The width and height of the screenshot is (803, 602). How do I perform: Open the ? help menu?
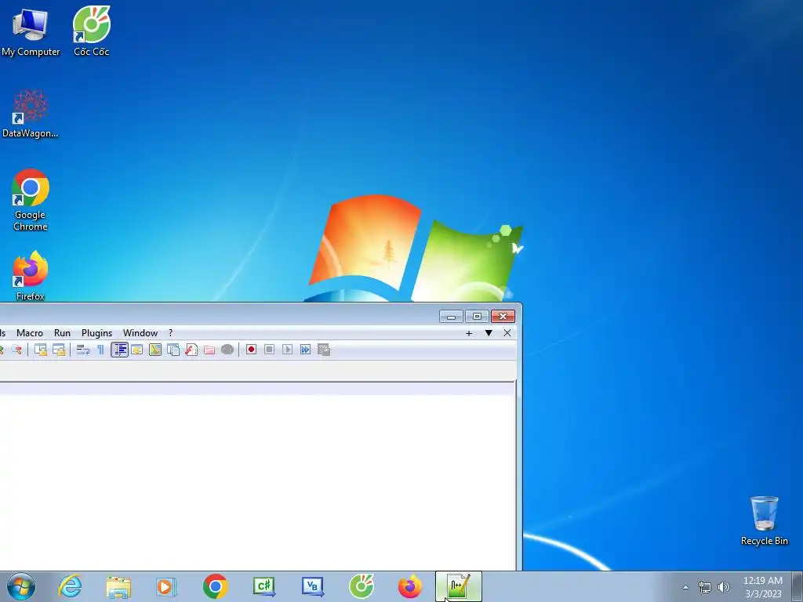(170, 332)
